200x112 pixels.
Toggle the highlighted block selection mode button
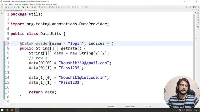[52, 7]
